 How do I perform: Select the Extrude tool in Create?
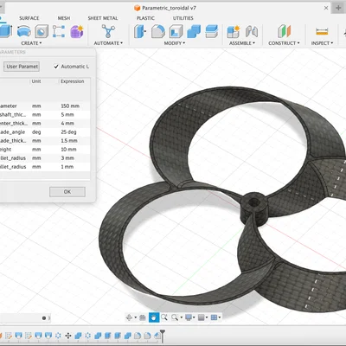(x=5, y=31)
